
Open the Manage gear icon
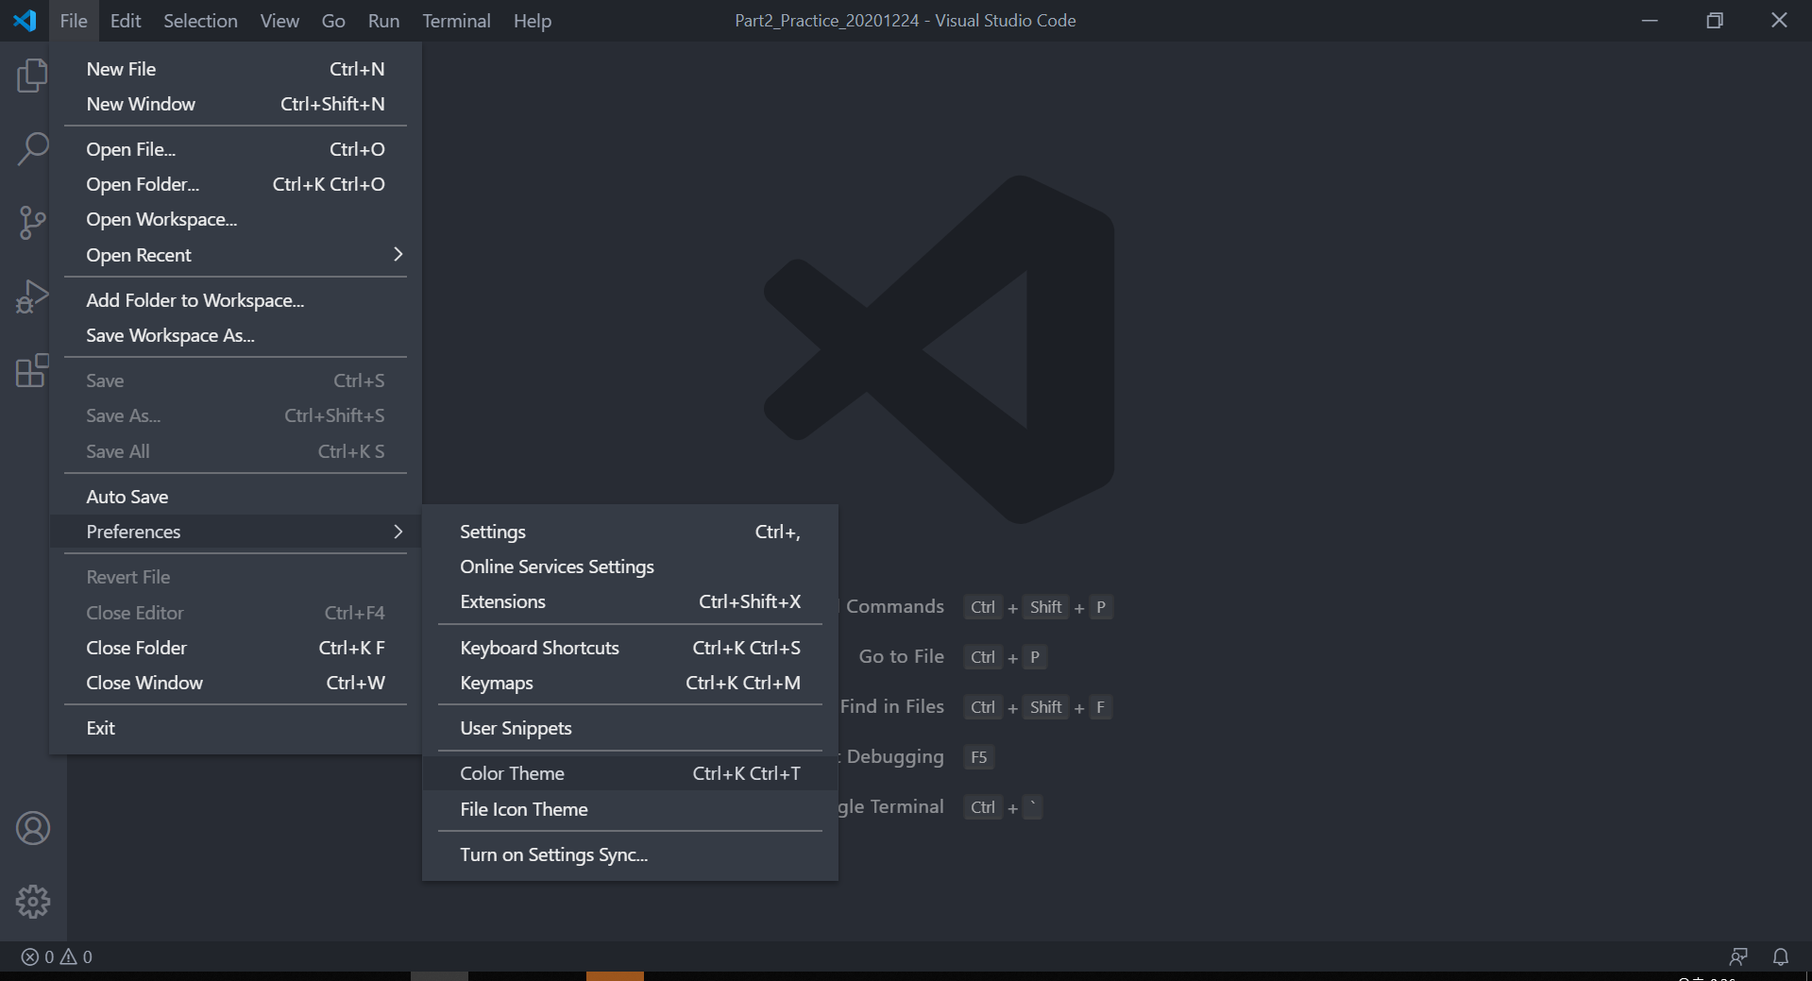(x=33, y=902)
